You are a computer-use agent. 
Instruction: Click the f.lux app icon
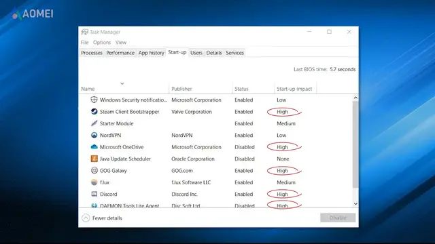pyautogui.click(x=94, y=182)
